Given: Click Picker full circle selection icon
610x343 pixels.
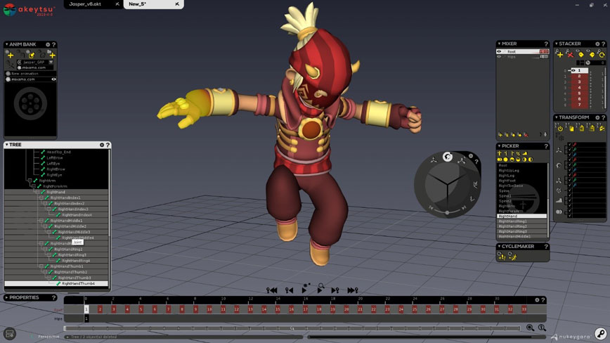Looking at the screenshot, I should [x=506, y=160].
